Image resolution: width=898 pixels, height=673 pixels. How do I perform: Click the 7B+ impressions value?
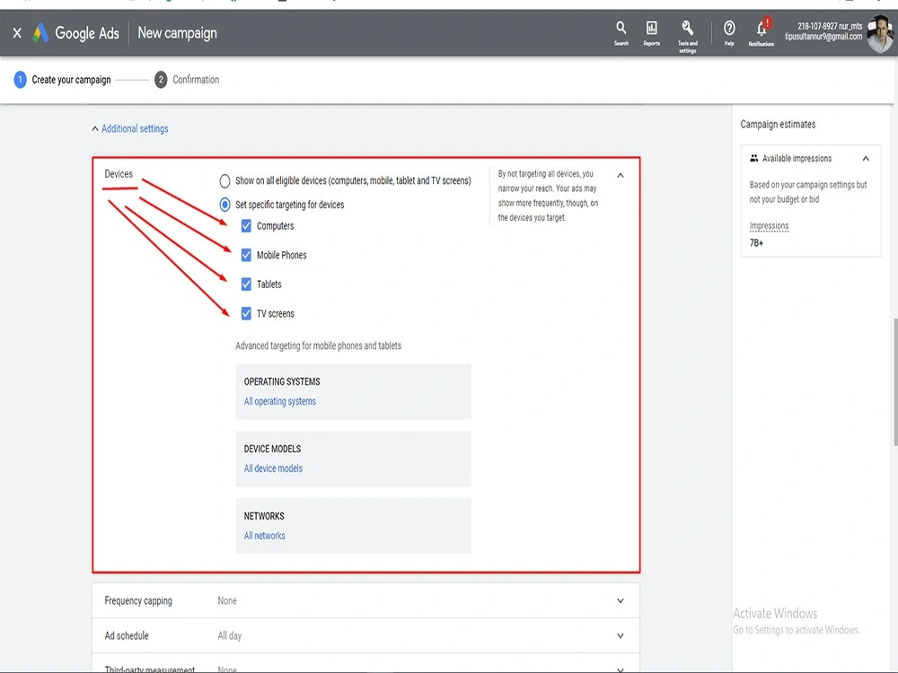[x=756, y=242]
